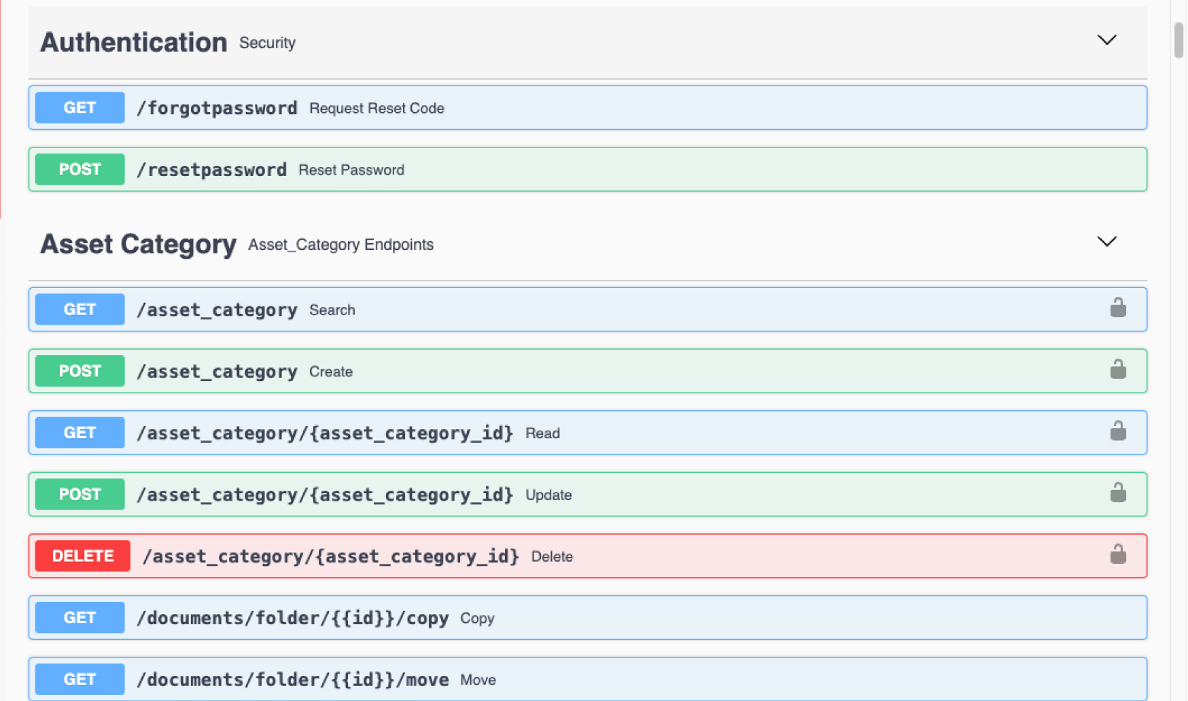Click the GET badge on the Read row
Image resolution: width=1188 pixels, height=701 pixels.
coord(80,433)
